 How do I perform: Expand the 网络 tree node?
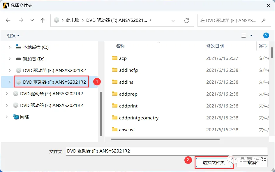point(7,117)
